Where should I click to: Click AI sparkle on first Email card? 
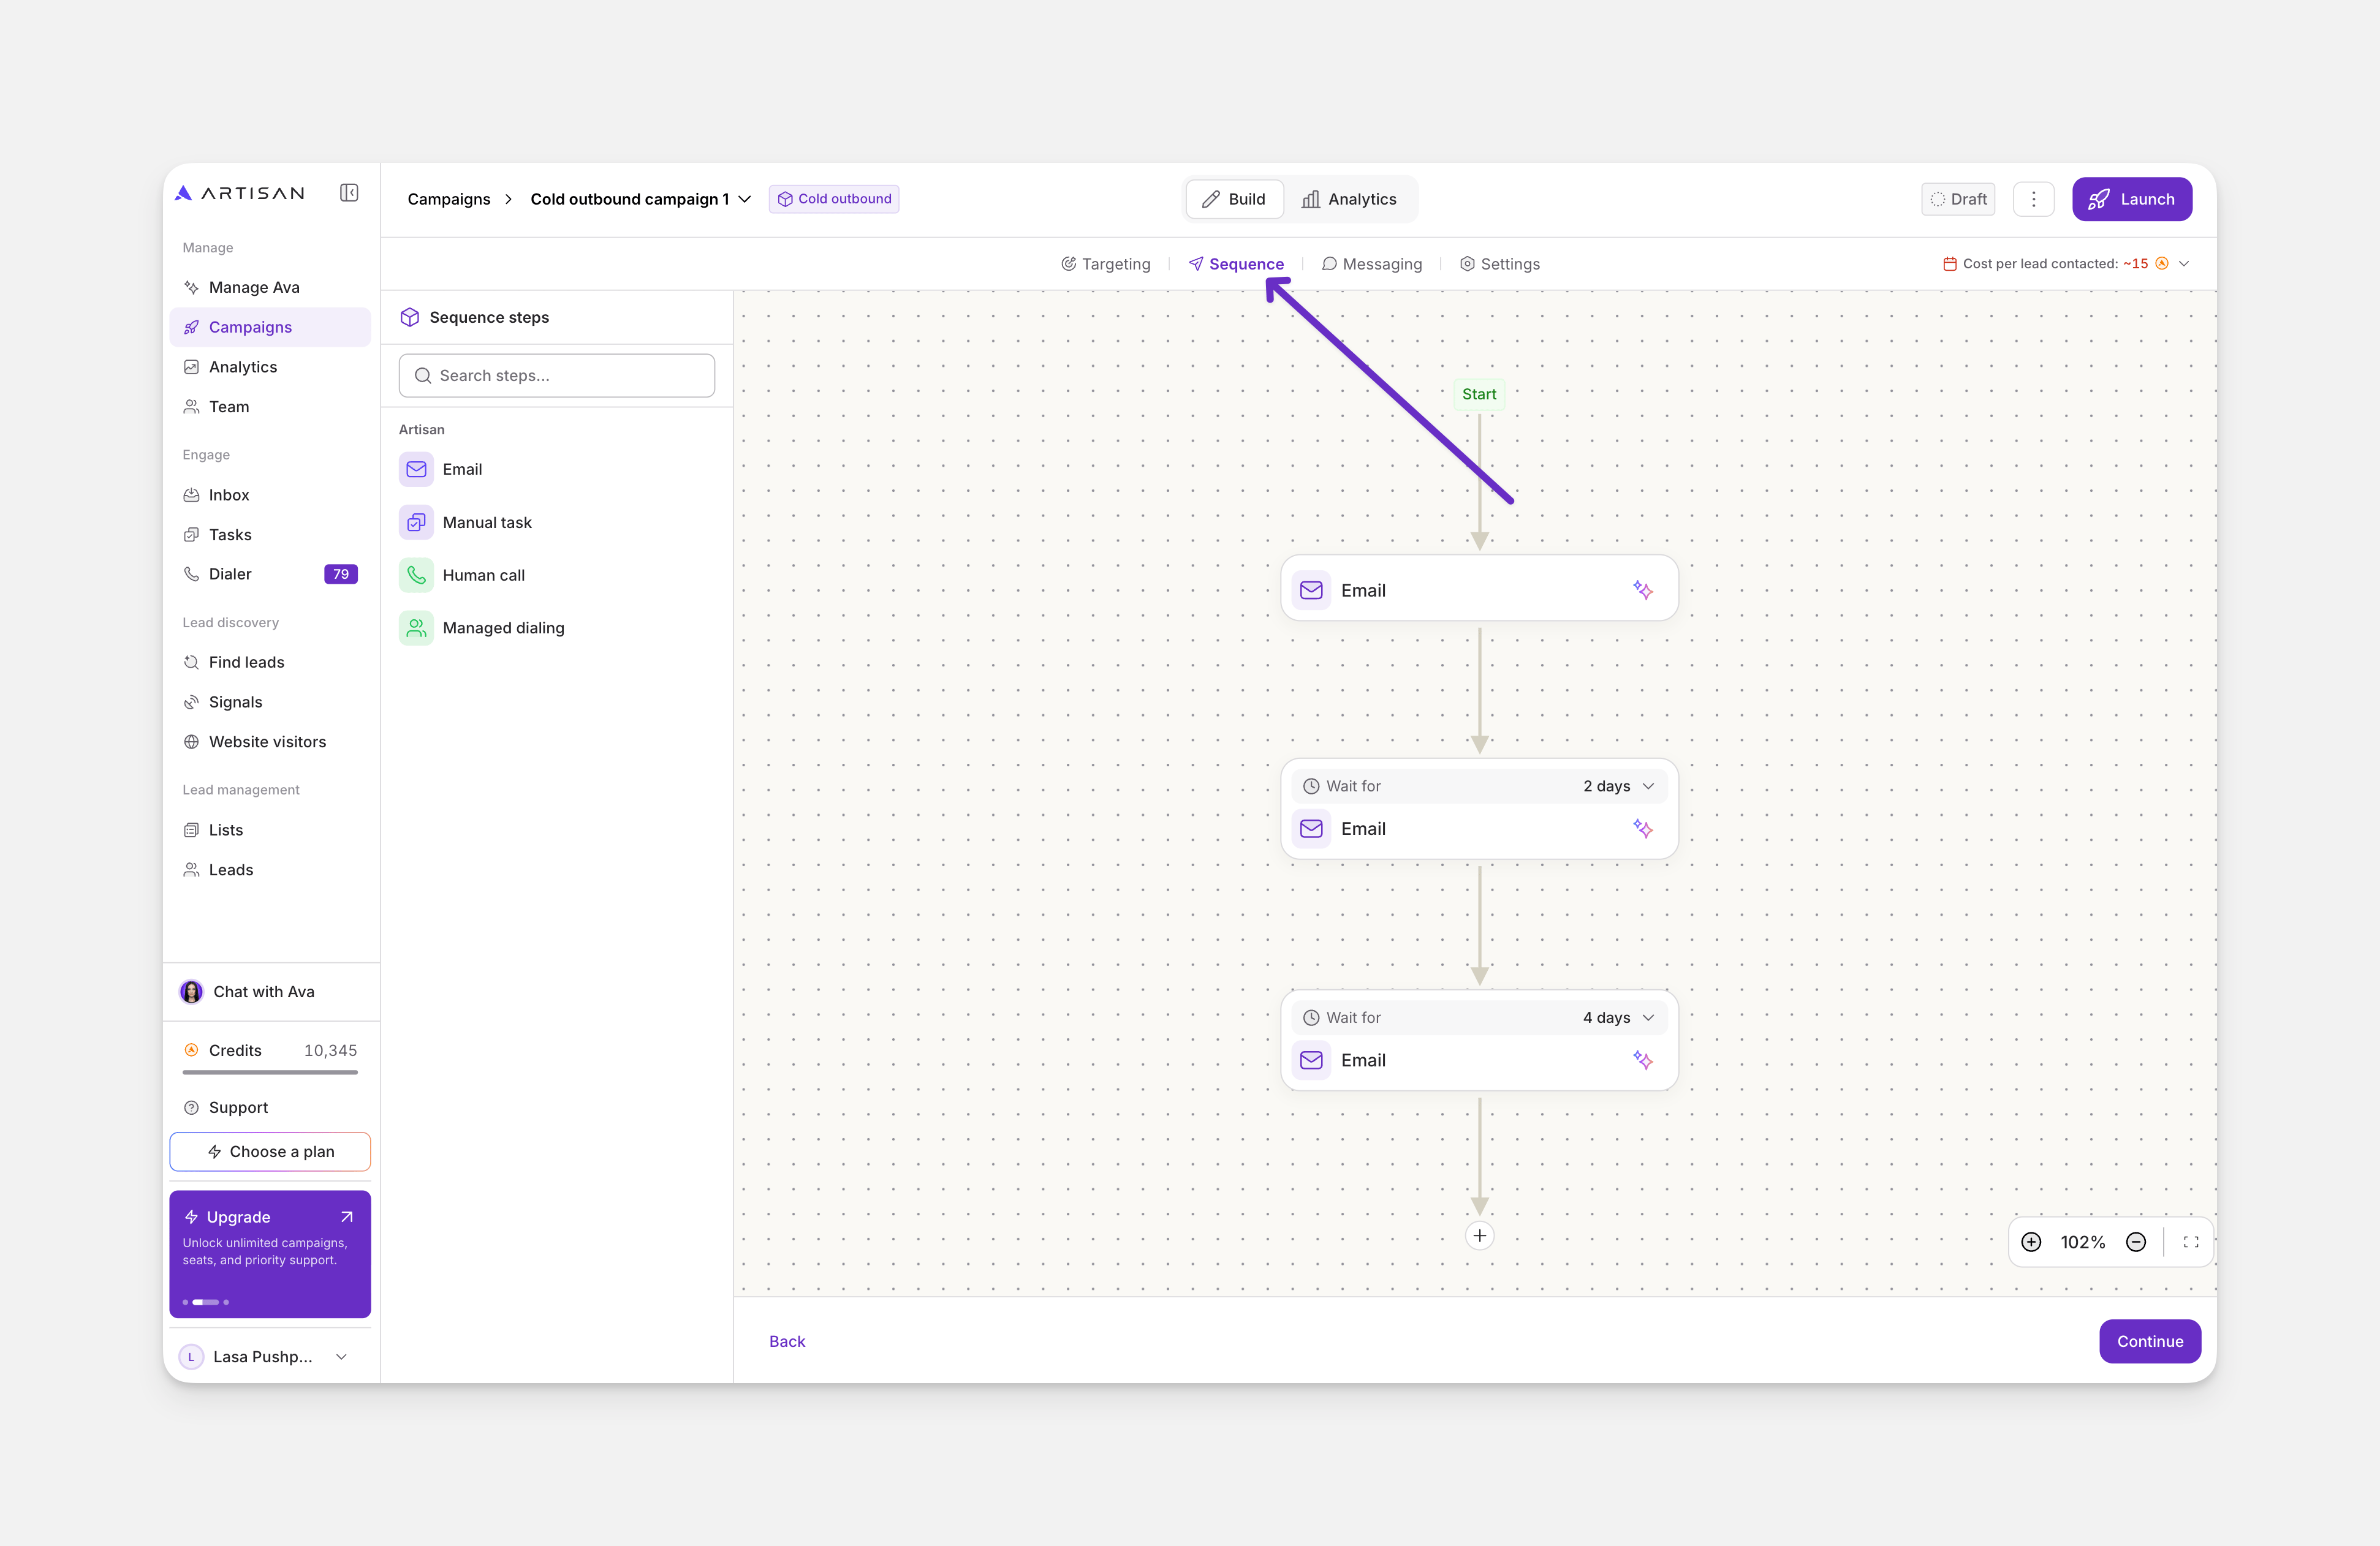[x=1642, y=590]
